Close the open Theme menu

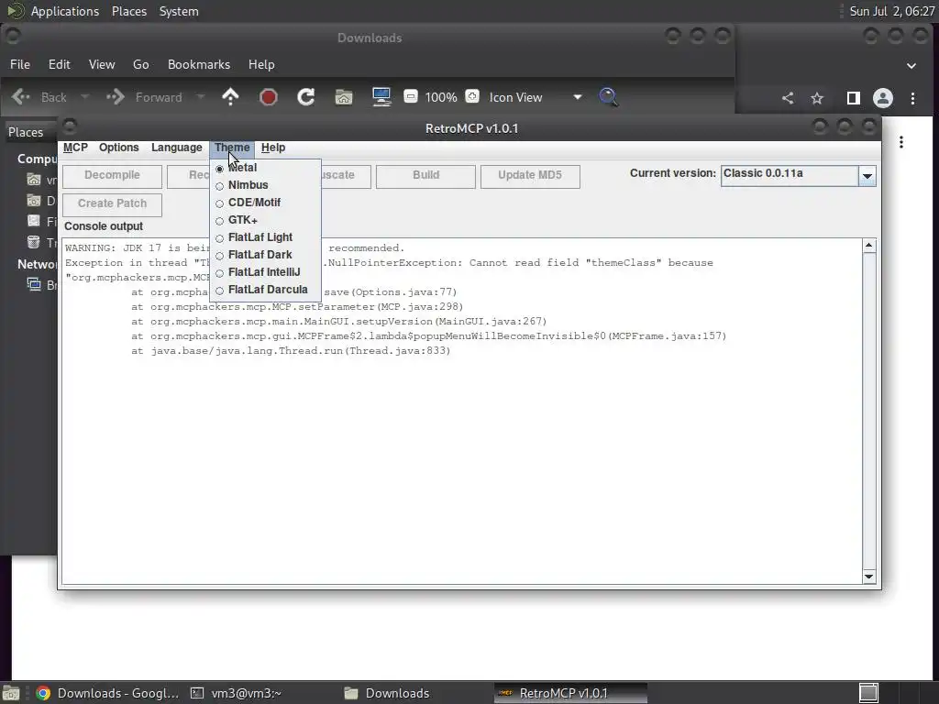point(232,148)
